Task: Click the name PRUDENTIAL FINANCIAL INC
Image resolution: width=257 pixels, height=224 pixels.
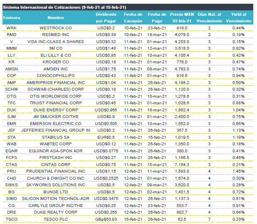Action: point(56,171)
